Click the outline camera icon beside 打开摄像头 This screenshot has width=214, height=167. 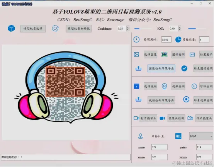click(136, 118)
